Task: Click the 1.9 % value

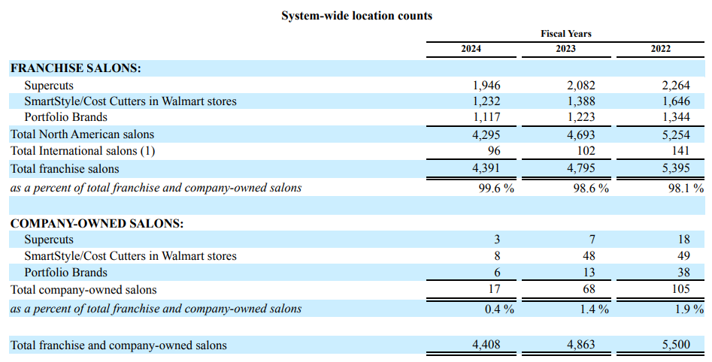Action: click(x=689, y=309)
